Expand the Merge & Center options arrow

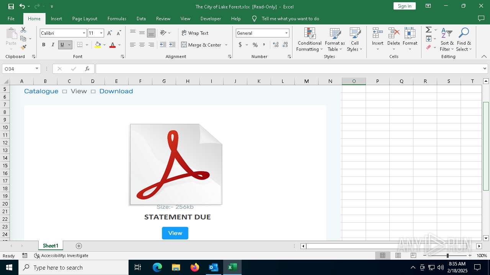(226, 45)
